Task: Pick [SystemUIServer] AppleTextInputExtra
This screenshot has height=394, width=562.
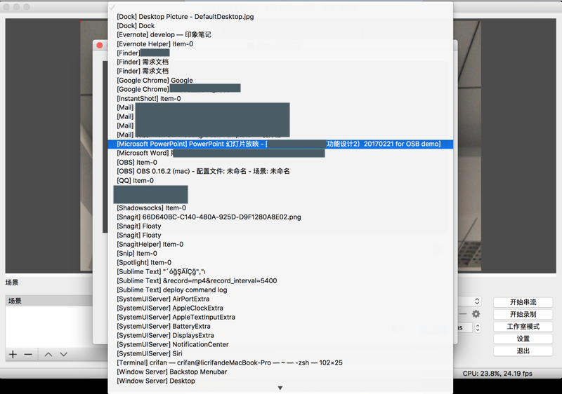Action: [x=280, y=317]
